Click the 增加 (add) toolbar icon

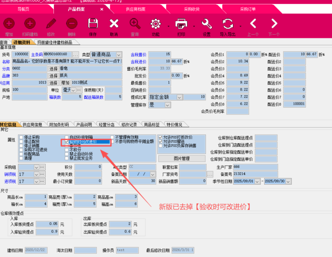pos(9,24)
